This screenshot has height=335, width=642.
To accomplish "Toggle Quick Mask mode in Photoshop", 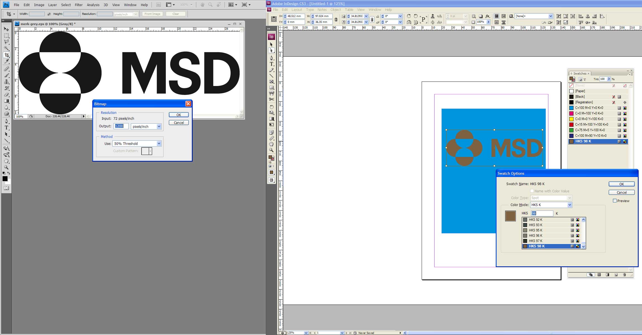I will click(6, 188).
